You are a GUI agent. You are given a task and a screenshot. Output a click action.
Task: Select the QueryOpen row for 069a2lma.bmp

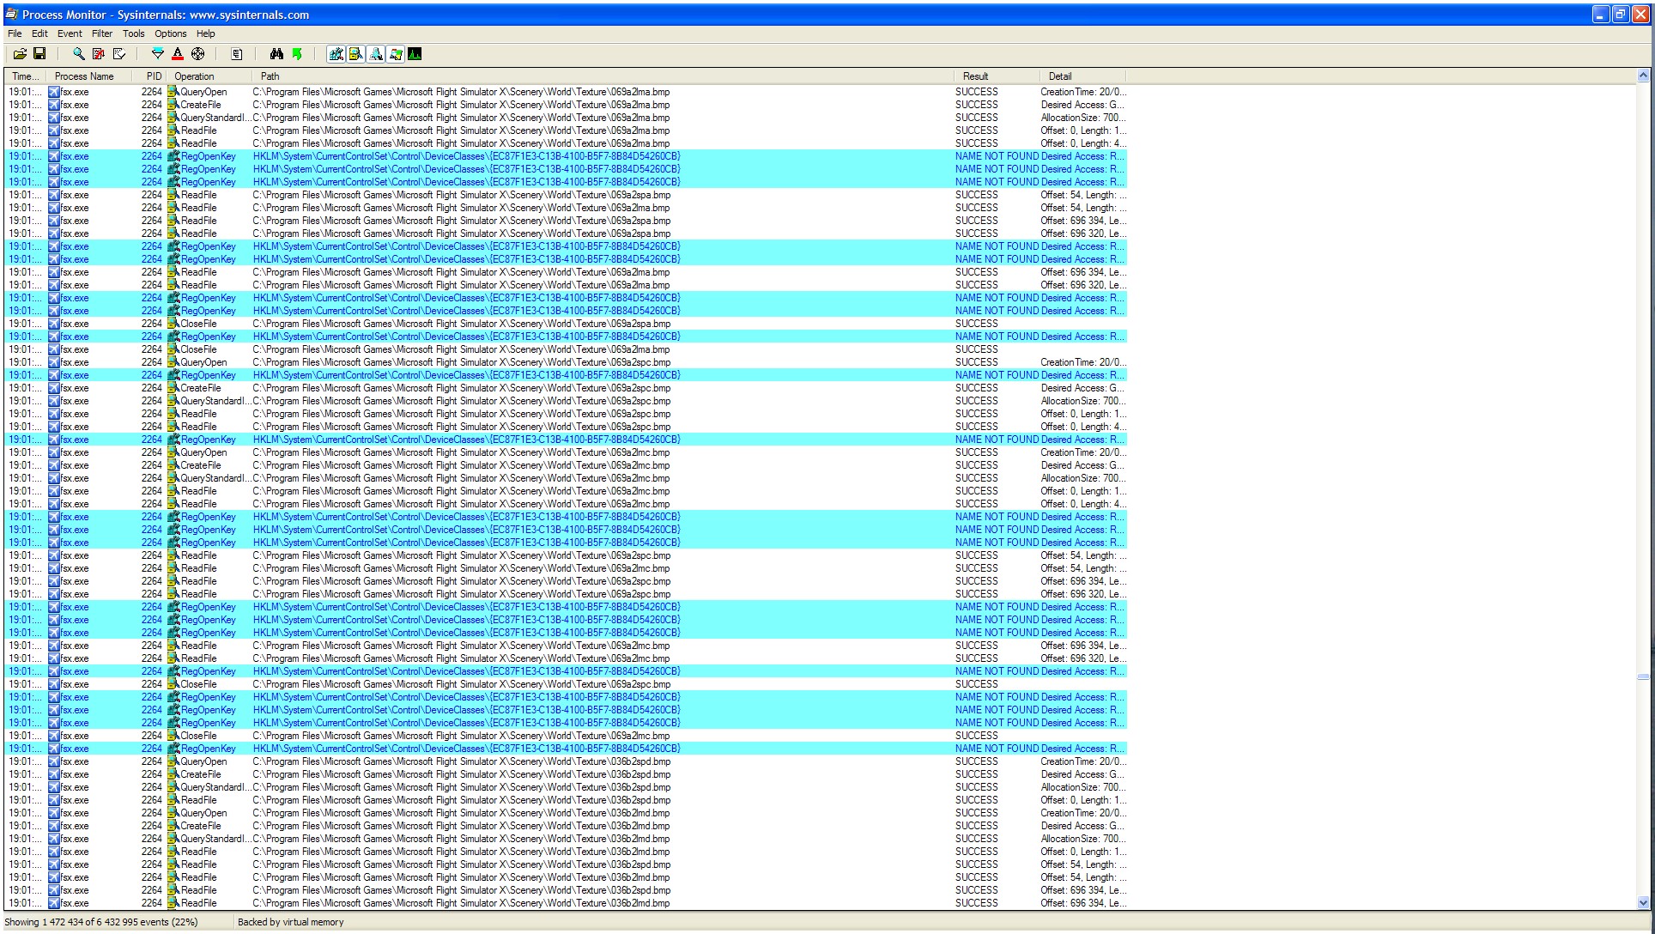(x=566, y=92)
